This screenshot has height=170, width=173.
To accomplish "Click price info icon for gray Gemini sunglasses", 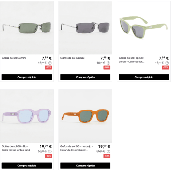I will (109, 63).
